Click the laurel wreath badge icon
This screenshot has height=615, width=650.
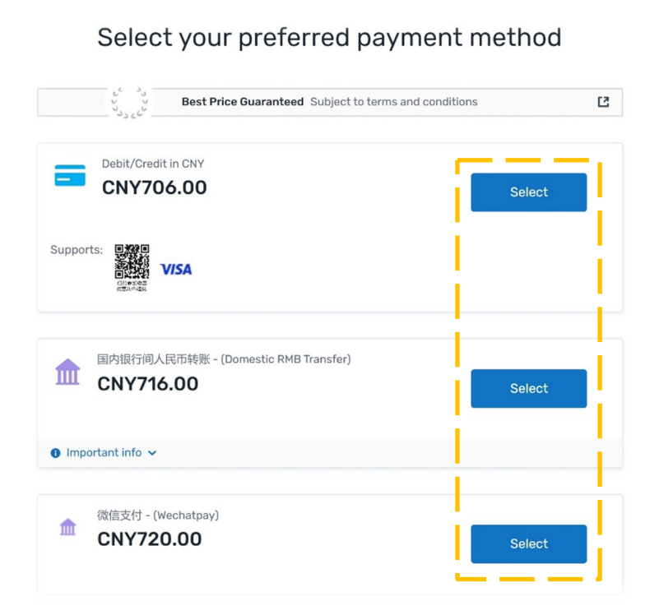point(129,103)
